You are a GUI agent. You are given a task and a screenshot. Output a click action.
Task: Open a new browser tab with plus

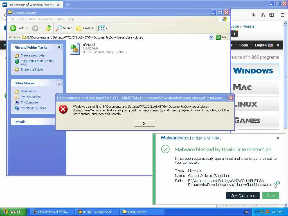(x=68, y=4)
